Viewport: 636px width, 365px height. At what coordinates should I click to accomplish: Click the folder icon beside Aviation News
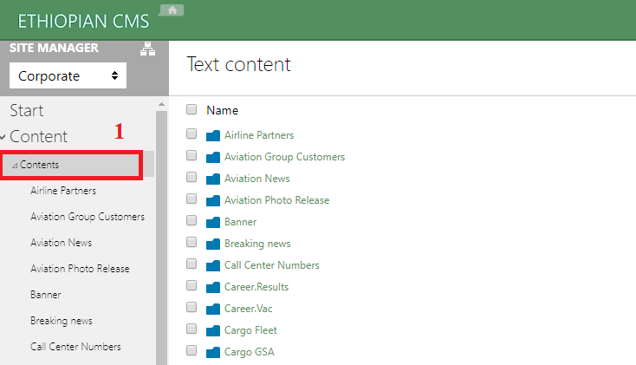tap(213, 179)
